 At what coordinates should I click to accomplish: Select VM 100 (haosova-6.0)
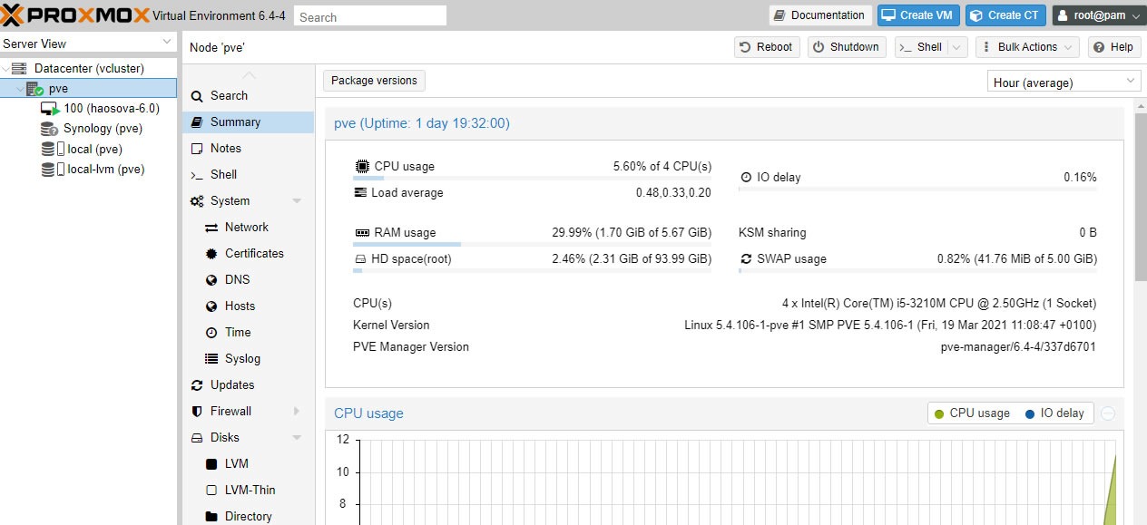pos(112,108)
